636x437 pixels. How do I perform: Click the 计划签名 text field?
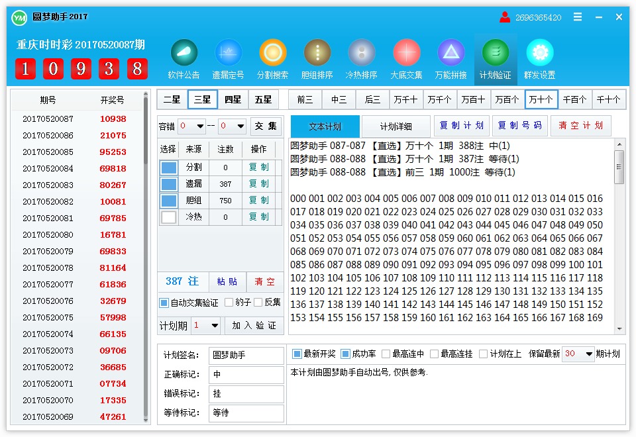pyautogui.click(x=246, y=356)
